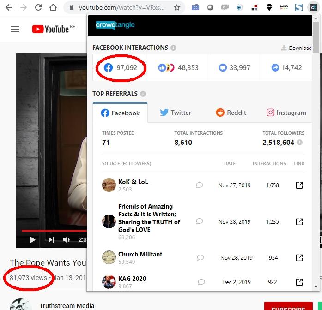Open the red and black squares extension
322x310 pixels.
point(255,7)
